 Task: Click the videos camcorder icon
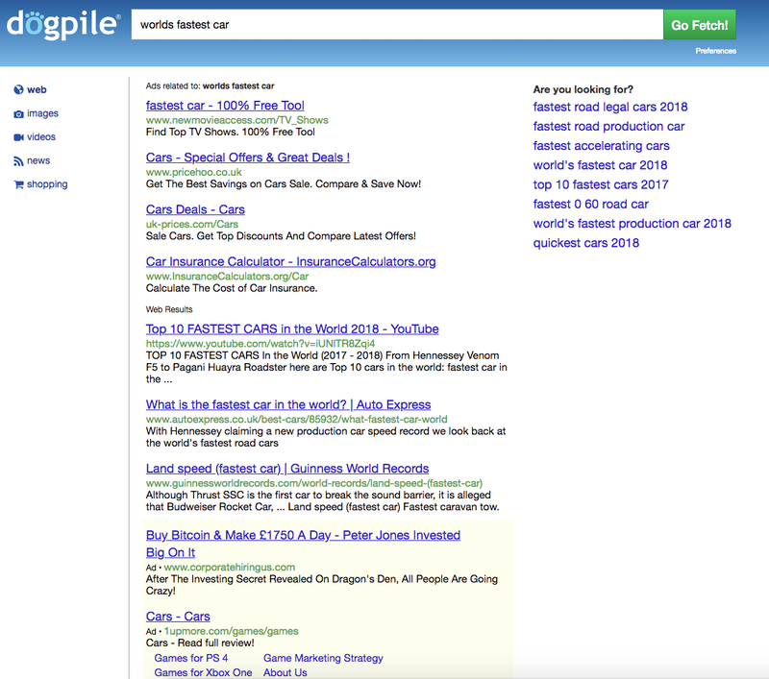18,137
